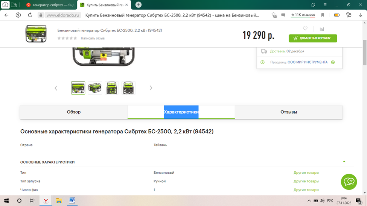Open Task View in taskbar
The height and width of the screenshot is (206, 367).
32,201
